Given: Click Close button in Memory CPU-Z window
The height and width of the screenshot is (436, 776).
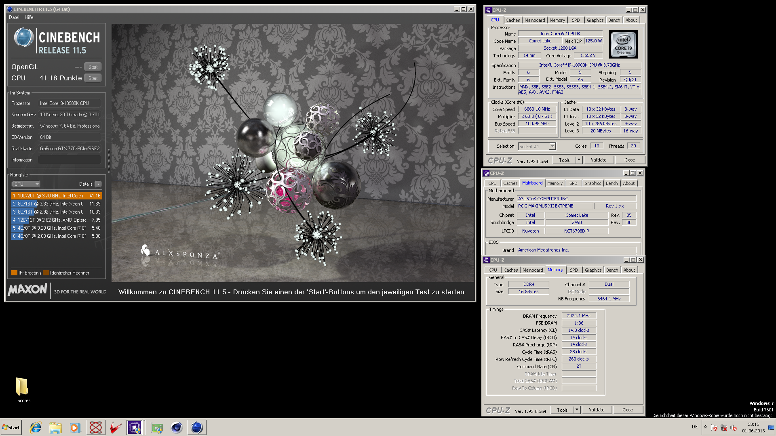Looking at the screenshot, I should point(628,410).
